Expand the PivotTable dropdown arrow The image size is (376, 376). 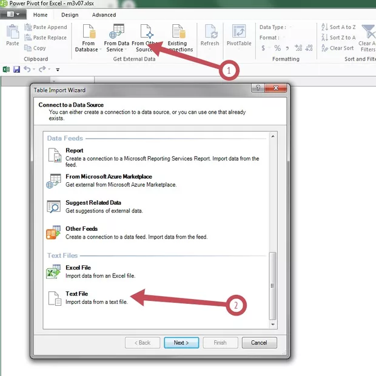coord(239,49)
